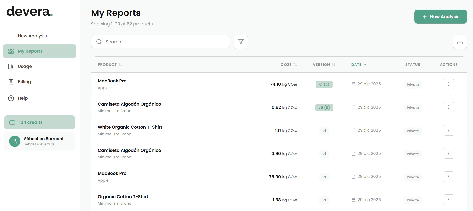Expand the v1 (2) version badge
The image size is (473, 211).
pos(324,84)
